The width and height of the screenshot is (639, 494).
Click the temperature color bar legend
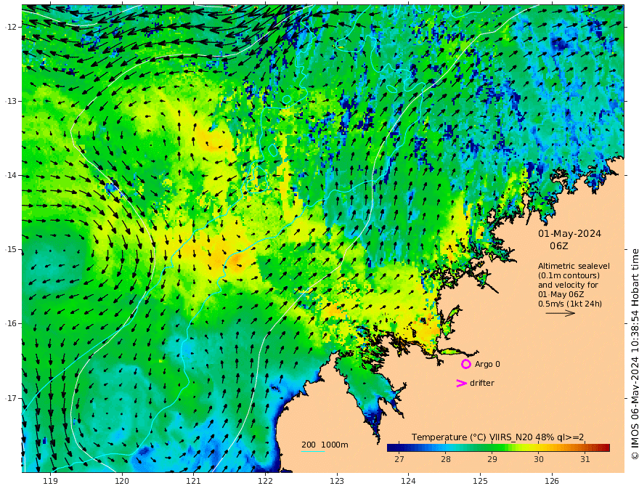point(498,448)
